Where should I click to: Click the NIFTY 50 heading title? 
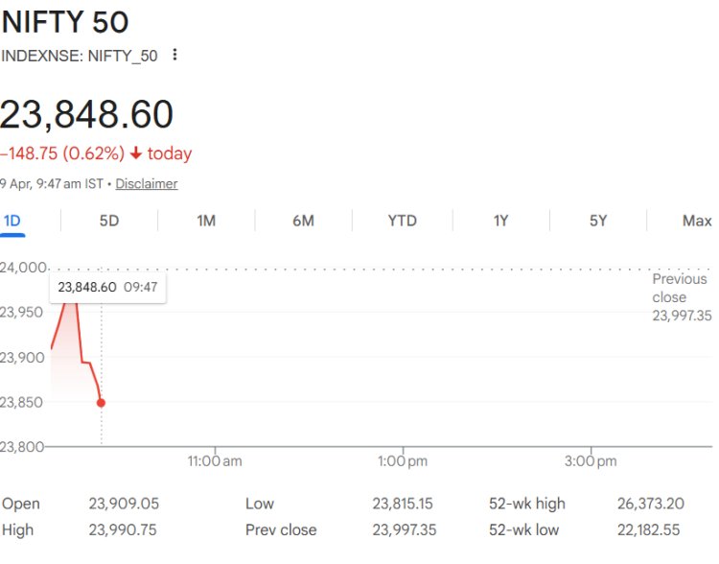[x=64, y=21]
